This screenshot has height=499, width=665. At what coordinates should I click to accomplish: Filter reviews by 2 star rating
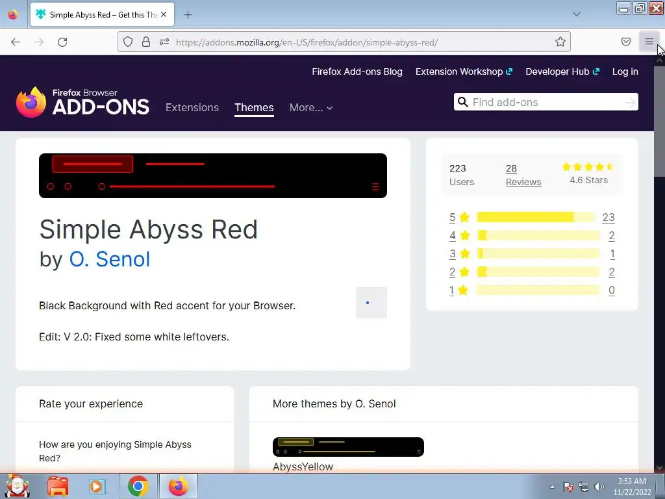[x=459, y=272]
